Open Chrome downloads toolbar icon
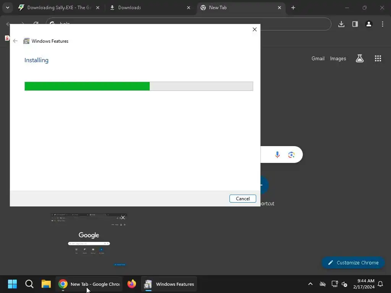 coord(341,24)
